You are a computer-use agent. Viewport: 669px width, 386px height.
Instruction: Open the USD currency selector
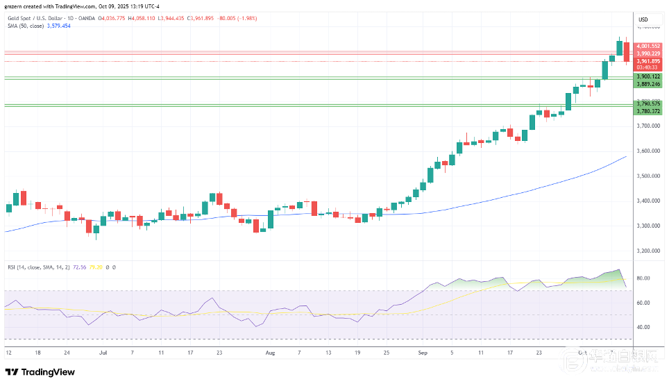point(642,19)
